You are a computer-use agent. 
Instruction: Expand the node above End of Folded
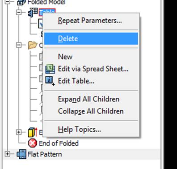click(x=19, y=132)
